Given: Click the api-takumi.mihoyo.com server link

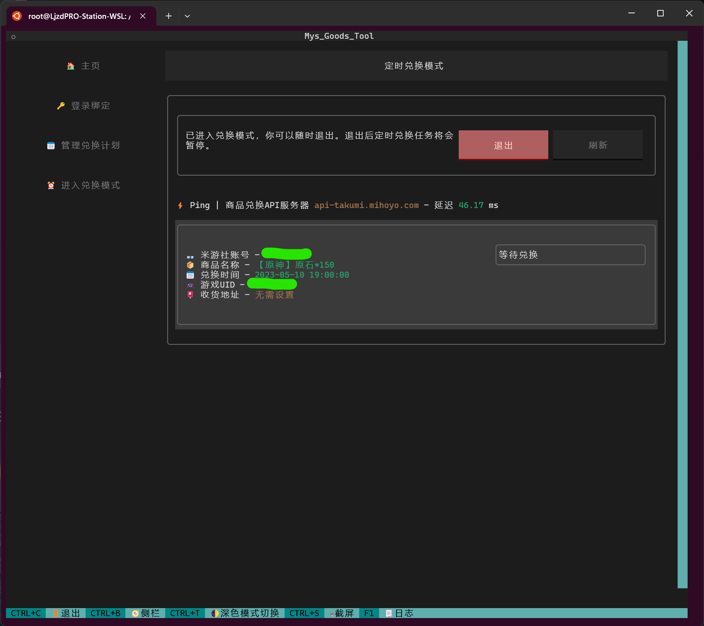Looking at the screenshot, I should [366, 205].
